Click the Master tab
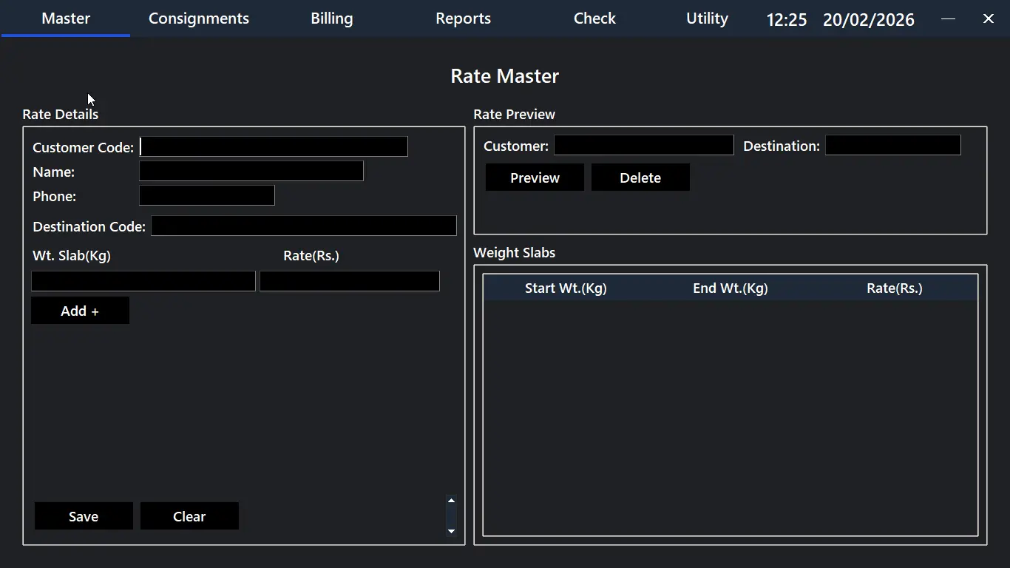1010x568 pixels. (66, 18)
